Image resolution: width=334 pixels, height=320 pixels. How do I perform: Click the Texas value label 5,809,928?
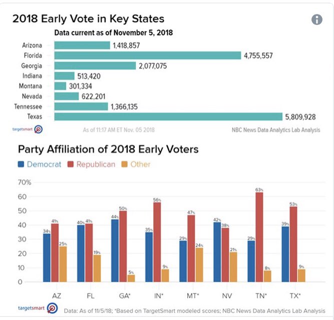pos(300,117)
